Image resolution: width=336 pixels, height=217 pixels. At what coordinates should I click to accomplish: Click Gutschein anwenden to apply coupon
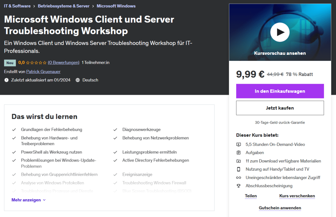[280, 208]
